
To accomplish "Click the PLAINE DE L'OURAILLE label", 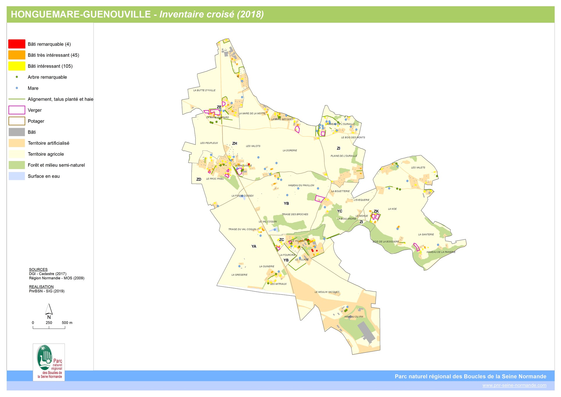I will pos(344,156).
